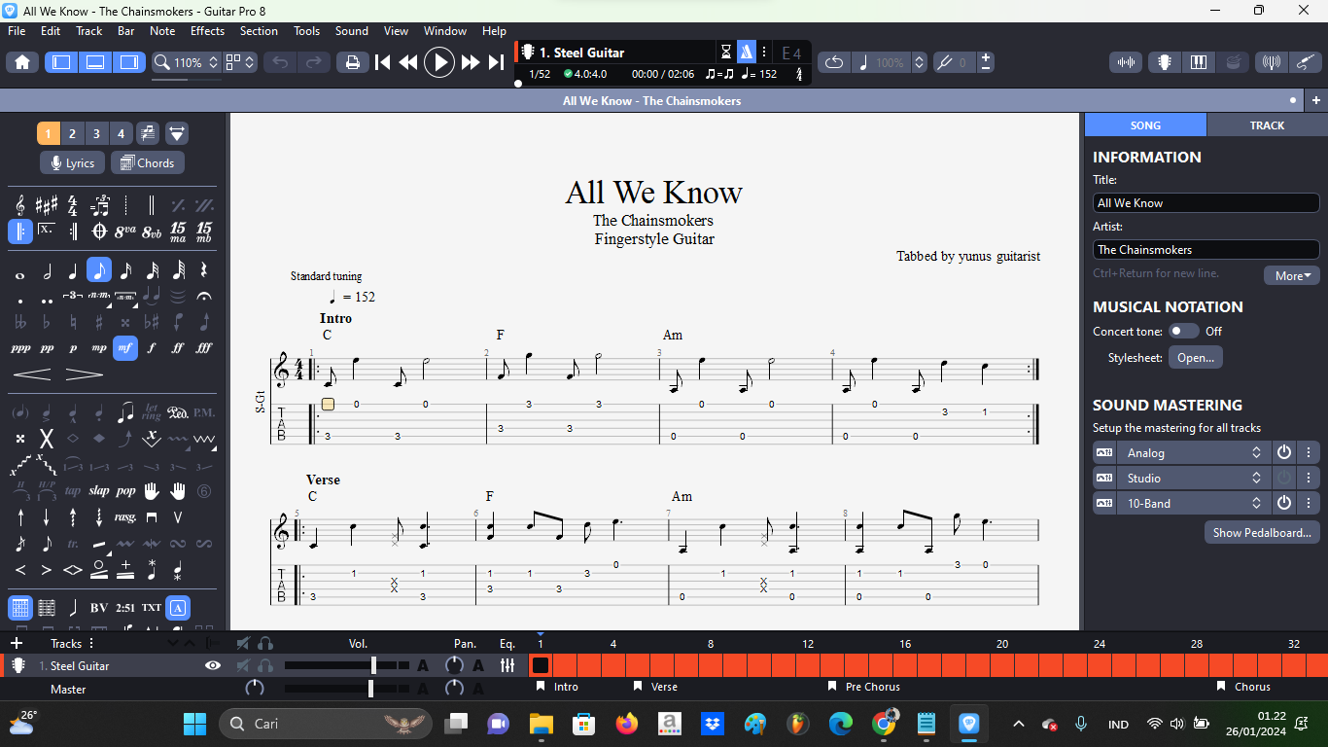1328x747 pixels.
Task: Click the Open... stylesheet button
Action: (1196, 357)
